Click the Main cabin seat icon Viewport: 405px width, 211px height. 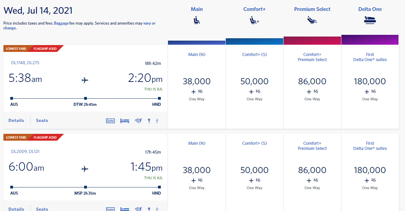pyautogui.click(x=197, y=20)
